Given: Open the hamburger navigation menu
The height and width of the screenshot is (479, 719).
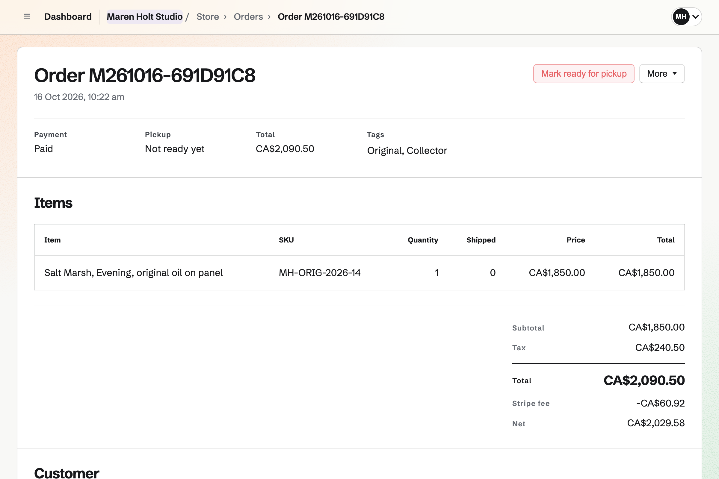Looking at the screenshot, I should [27, 16].
